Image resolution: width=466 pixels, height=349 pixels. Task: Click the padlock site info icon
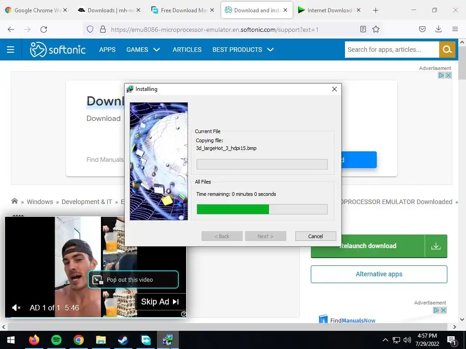[103, 29]
